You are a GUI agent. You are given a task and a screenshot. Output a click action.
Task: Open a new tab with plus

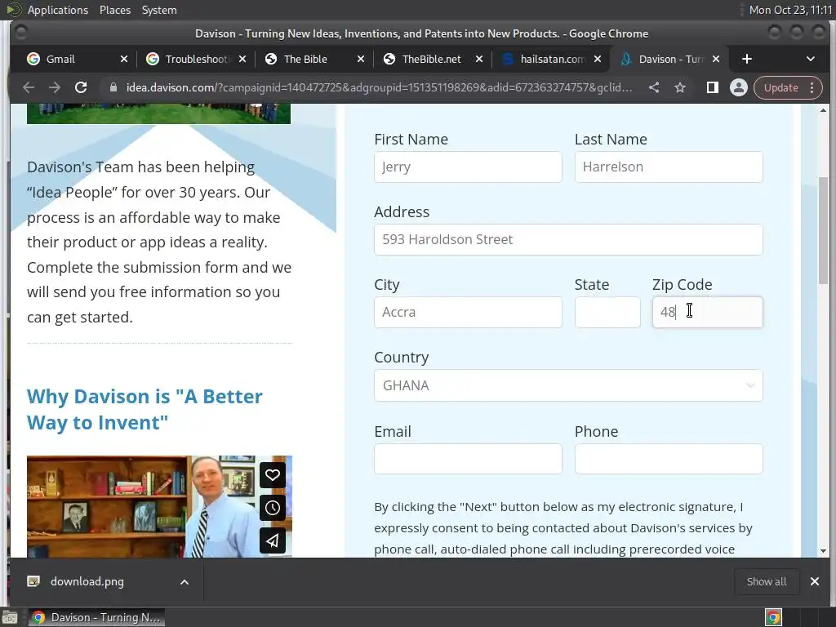coord(747,59)
